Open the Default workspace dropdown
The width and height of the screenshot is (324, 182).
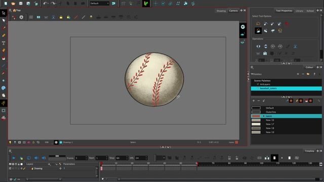pos(99,4)
